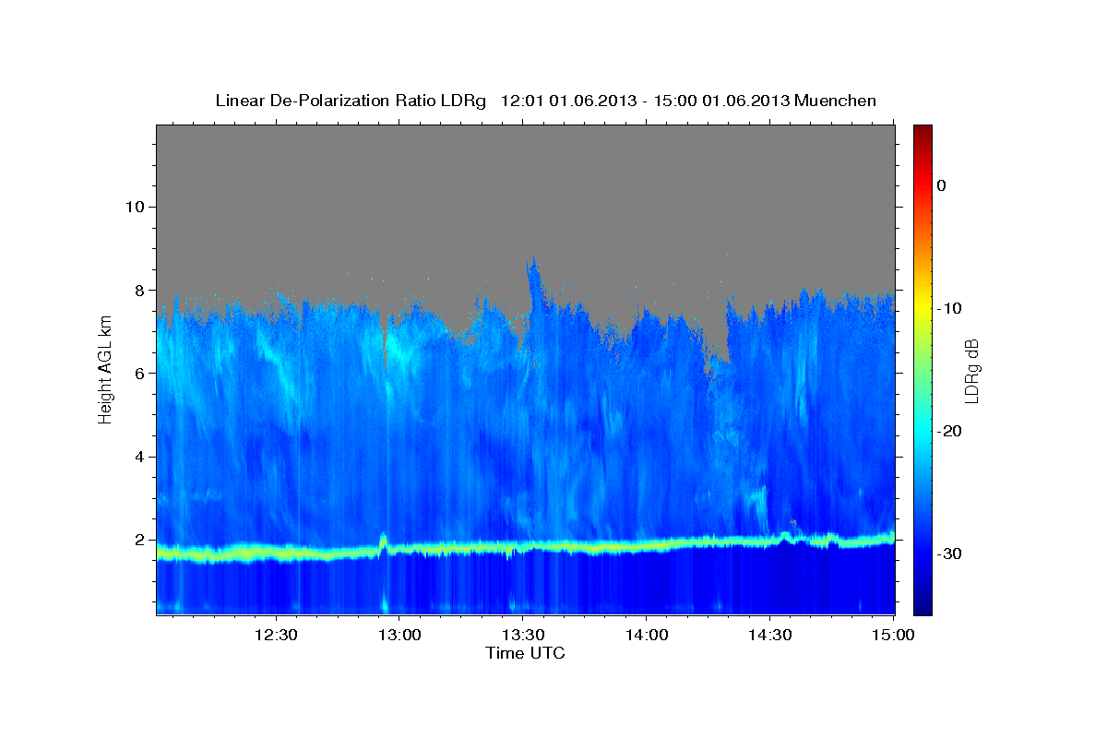This screenshot has height=738, width=1107.
Task: Click the 14:00 time tick label
Action: click(646, 635)
